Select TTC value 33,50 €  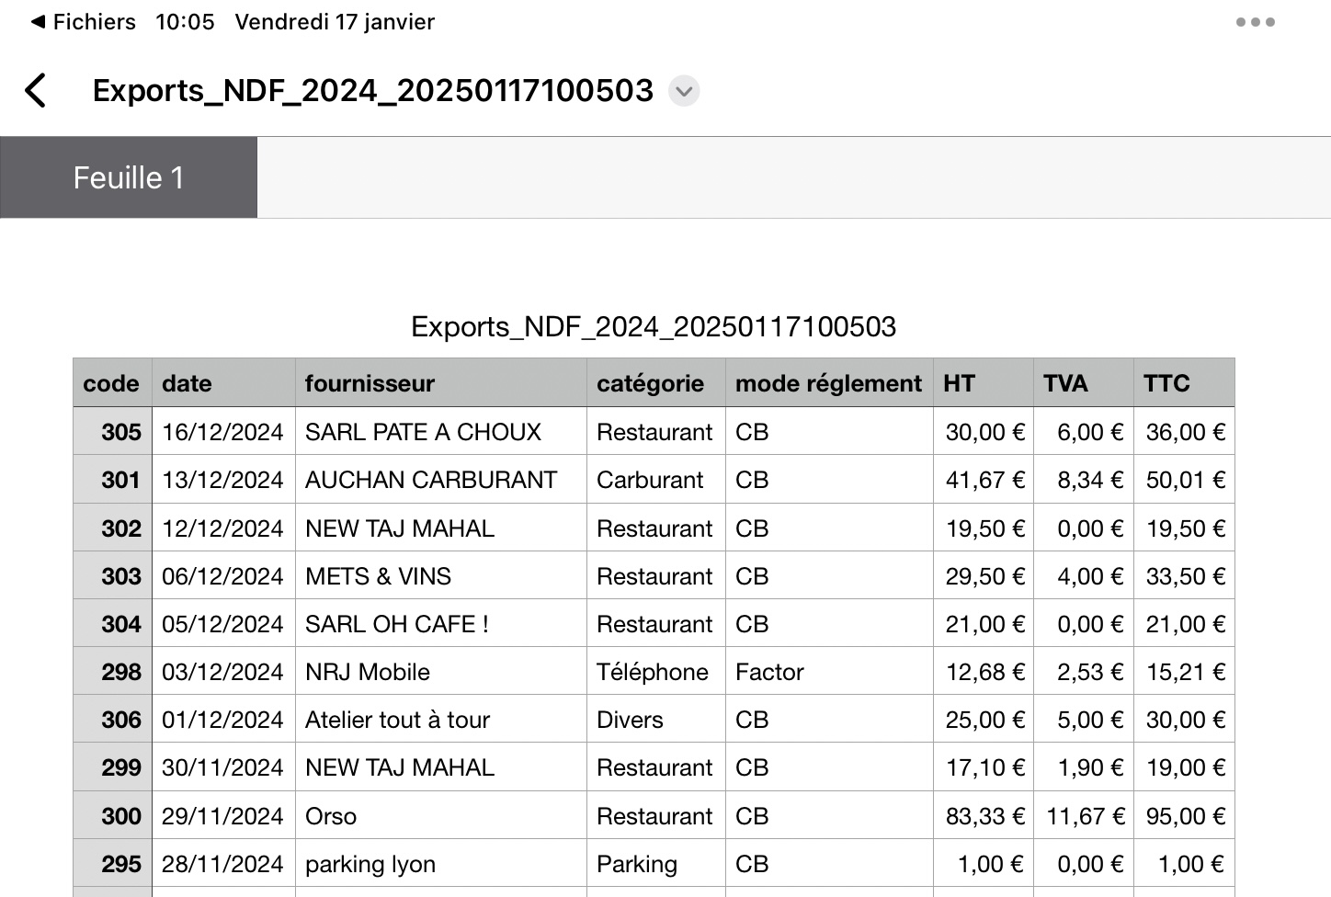(x=1184, y=576)
